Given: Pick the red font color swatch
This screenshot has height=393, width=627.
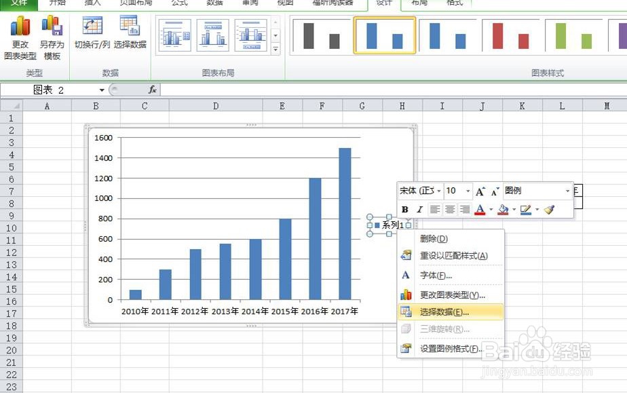Looking at the screenshot, I should [x=478, y=212].
